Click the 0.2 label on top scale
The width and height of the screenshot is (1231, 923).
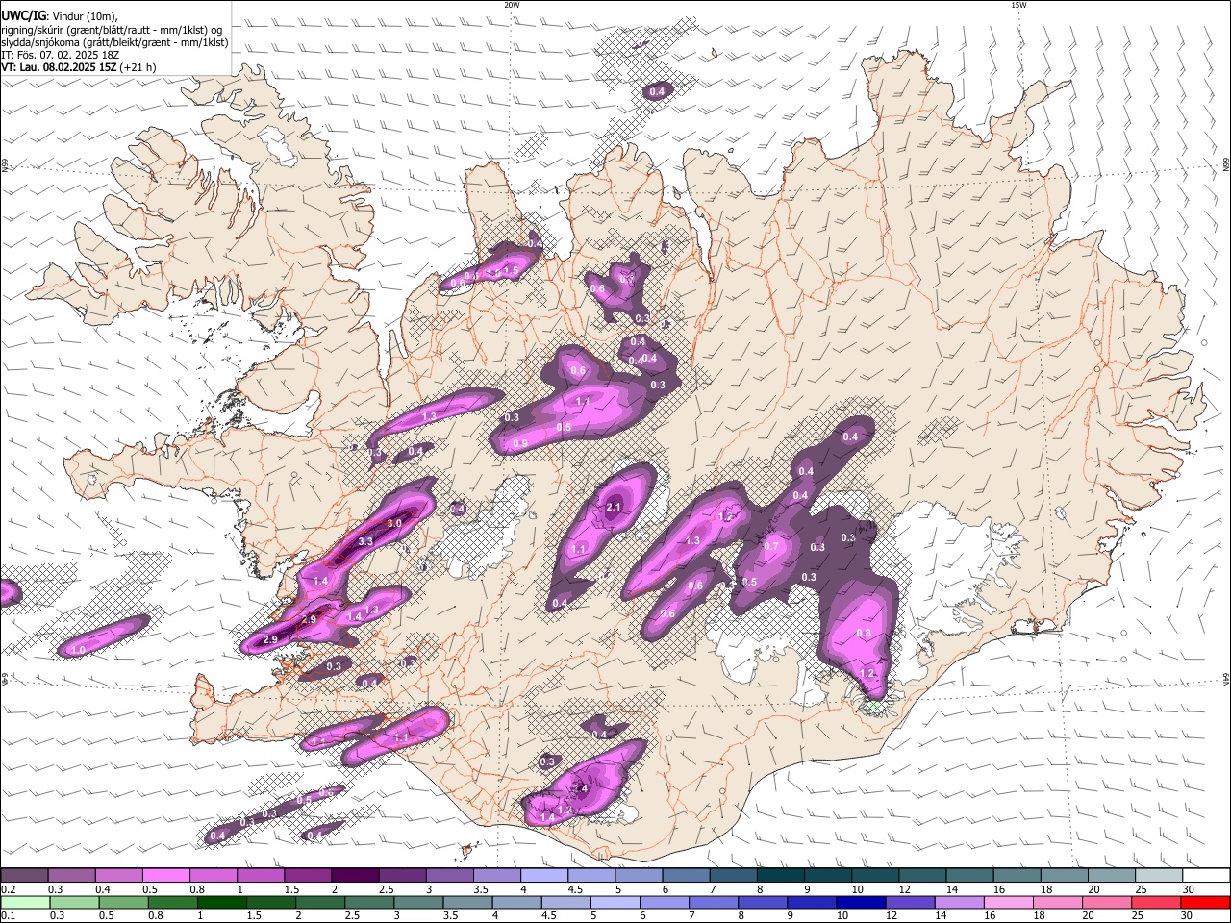coord(8,889)
